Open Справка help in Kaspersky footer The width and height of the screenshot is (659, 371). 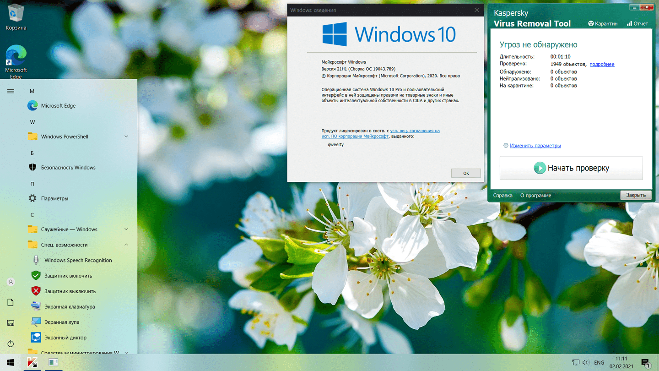502,196
